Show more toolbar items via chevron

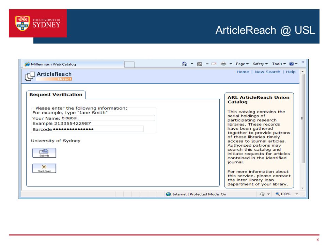click(303, 62)
